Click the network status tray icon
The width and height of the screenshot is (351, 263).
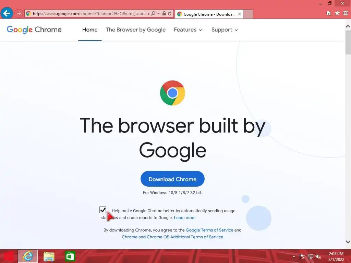[x=310, y=256]
